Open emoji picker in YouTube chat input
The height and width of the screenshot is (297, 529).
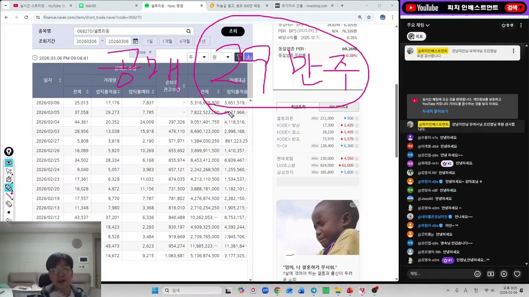tap(477, 274)
